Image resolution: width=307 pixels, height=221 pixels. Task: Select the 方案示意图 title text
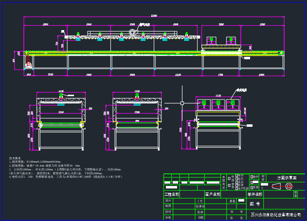[x=287, y=178]
